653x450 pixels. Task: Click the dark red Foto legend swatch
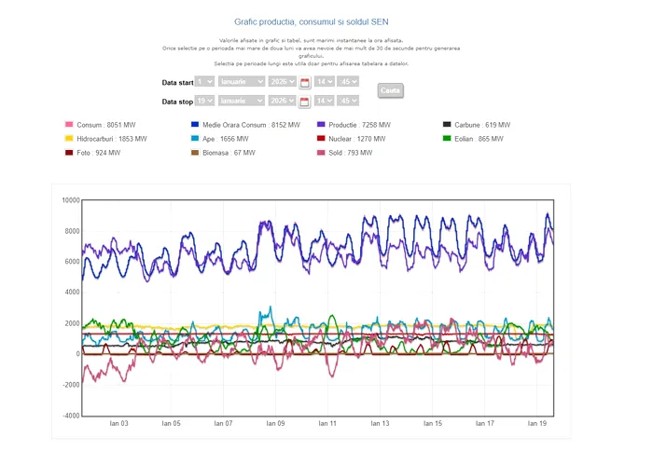[69, 152]
